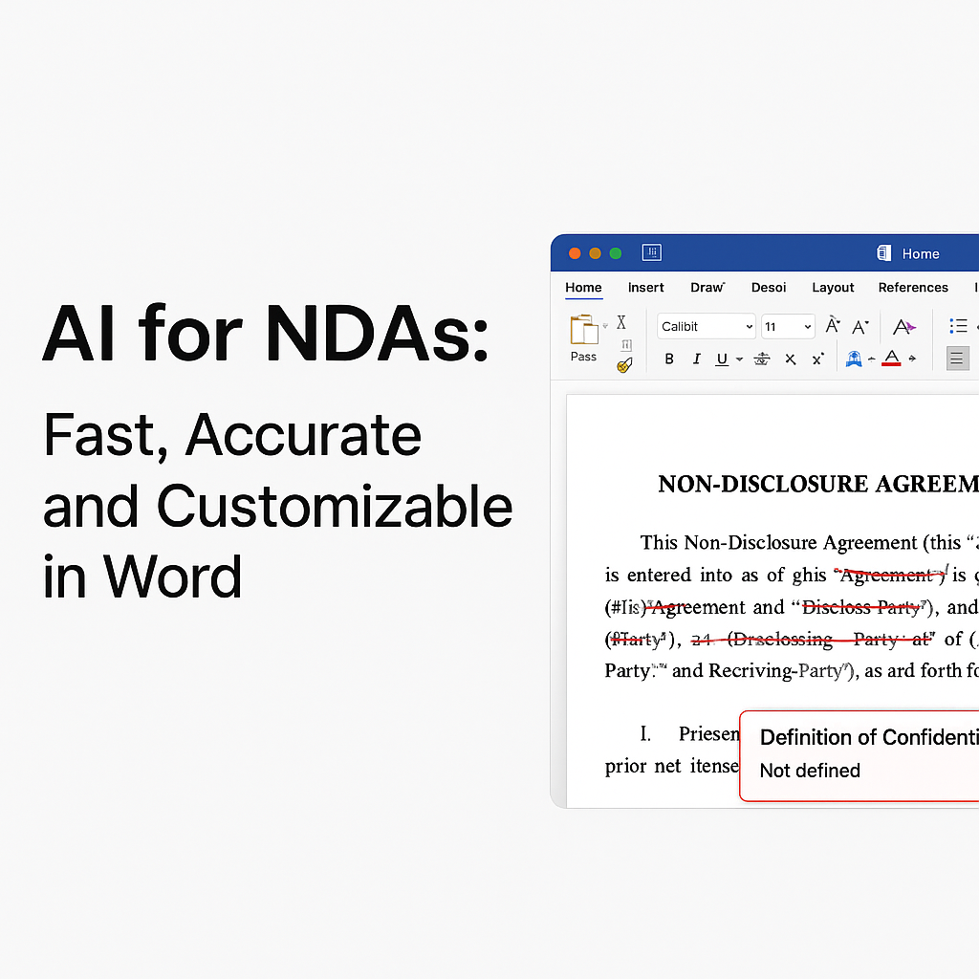This screenshot has width=979, height=979.
Task: Toggle Subscript X icon
Action: (791, 359)
